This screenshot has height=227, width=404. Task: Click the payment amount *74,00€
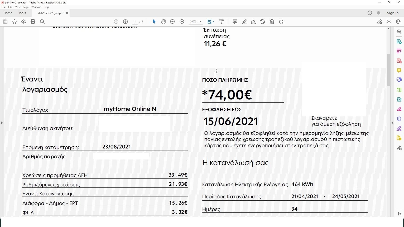[227, 95]
